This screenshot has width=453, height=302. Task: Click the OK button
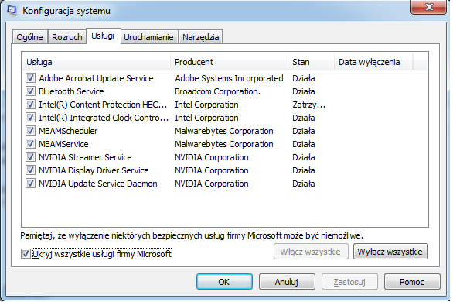click(224, 282)
